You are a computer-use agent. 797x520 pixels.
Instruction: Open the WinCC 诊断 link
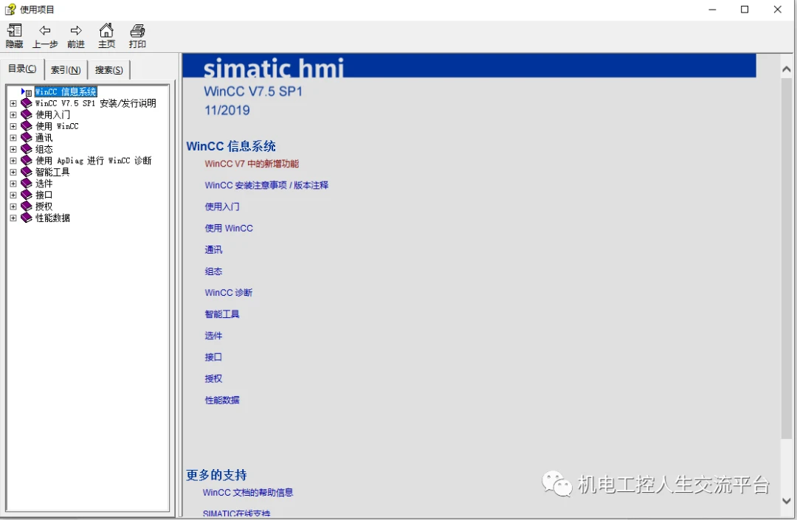click(x=229, y=293)
